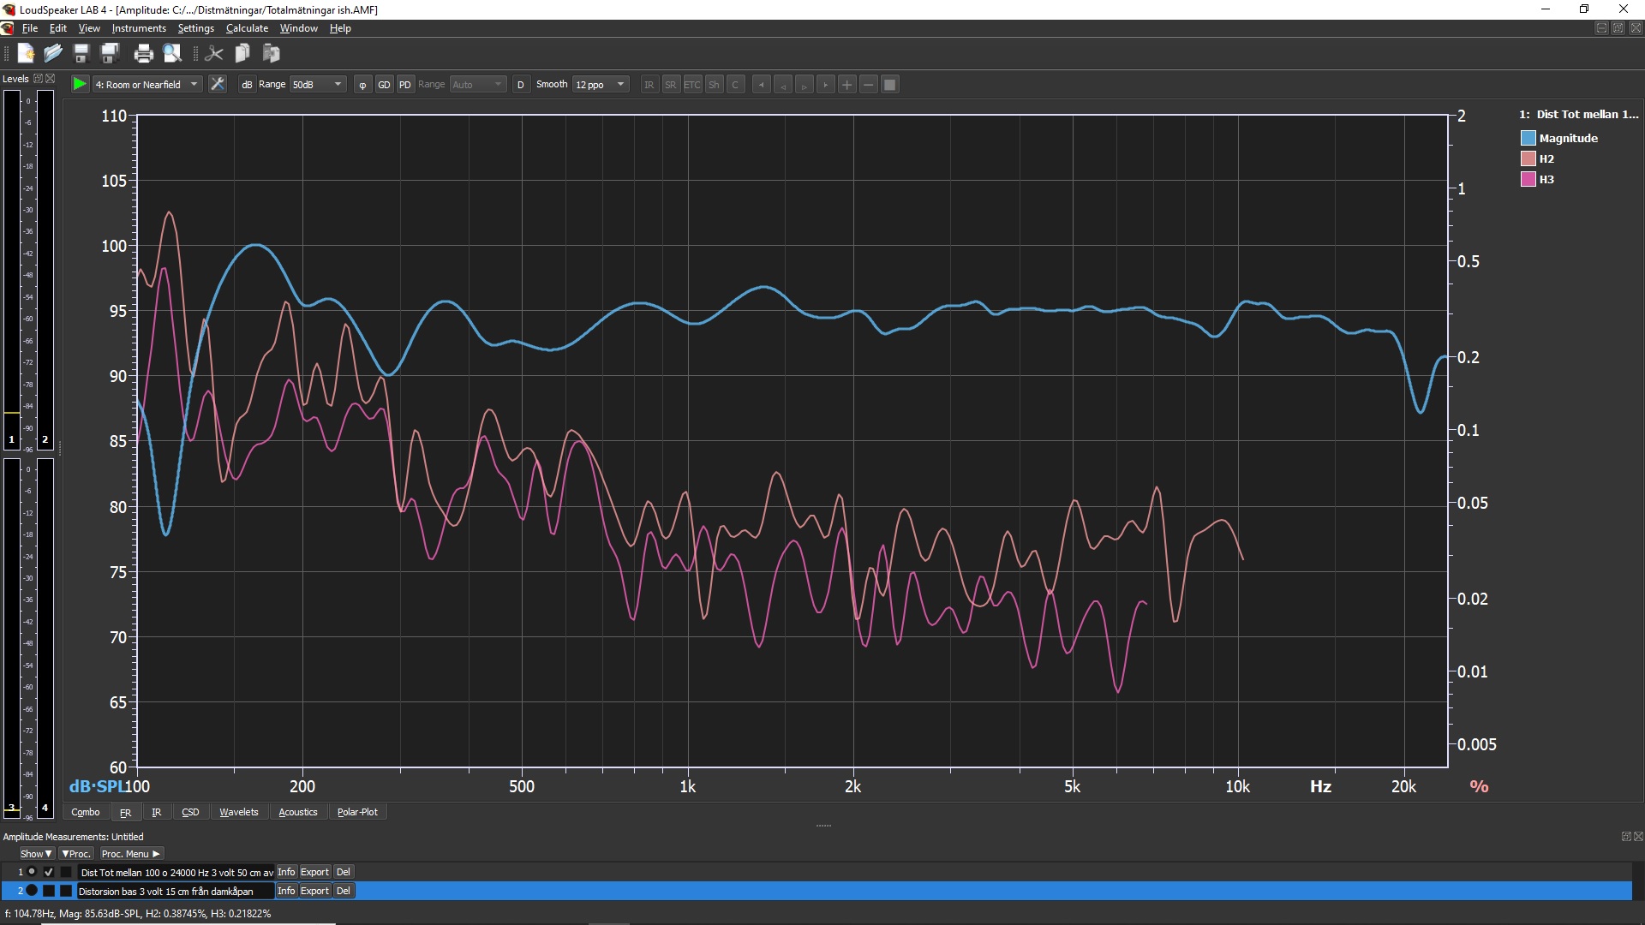This screenshot has width=1645, height=925.
Task: Toggle GD group delay display
Action: tap(384, 84)
